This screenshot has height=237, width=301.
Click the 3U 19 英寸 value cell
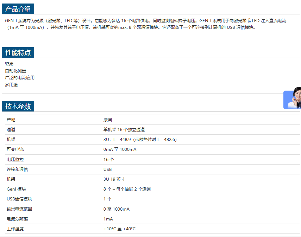click(114, 179)
